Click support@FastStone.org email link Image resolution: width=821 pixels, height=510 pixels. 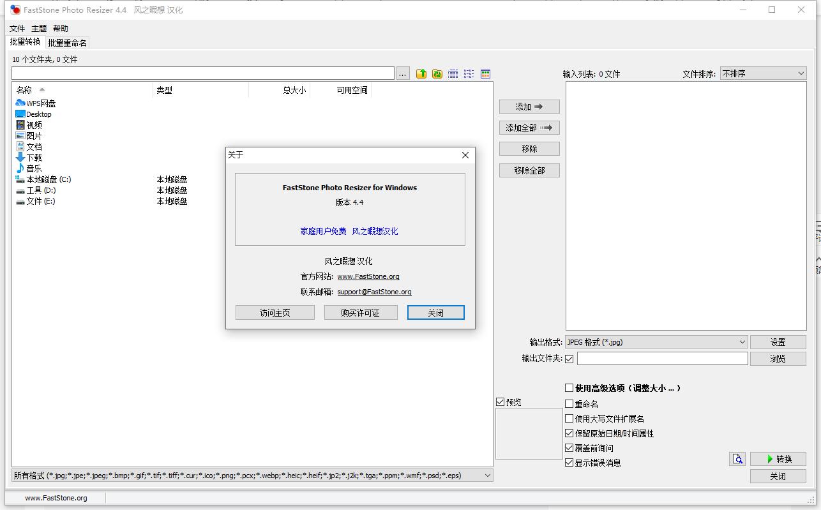coord(374,292)
